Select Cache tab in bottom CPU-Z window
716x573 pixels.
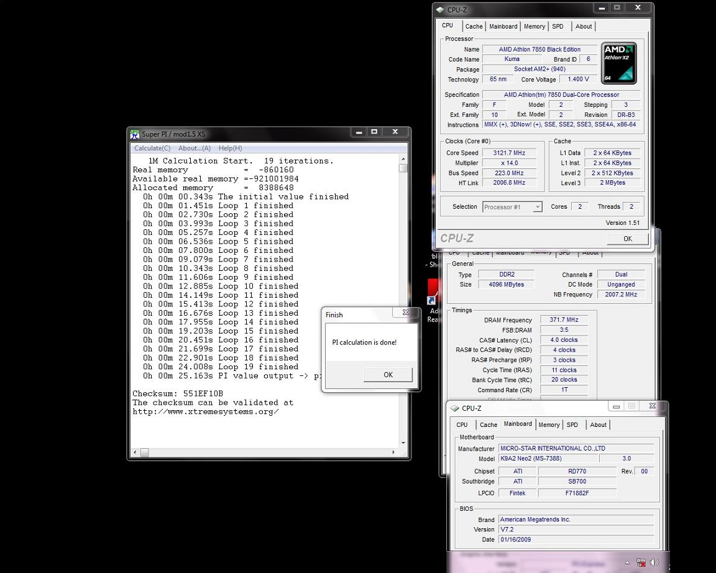tap(488, 424)
